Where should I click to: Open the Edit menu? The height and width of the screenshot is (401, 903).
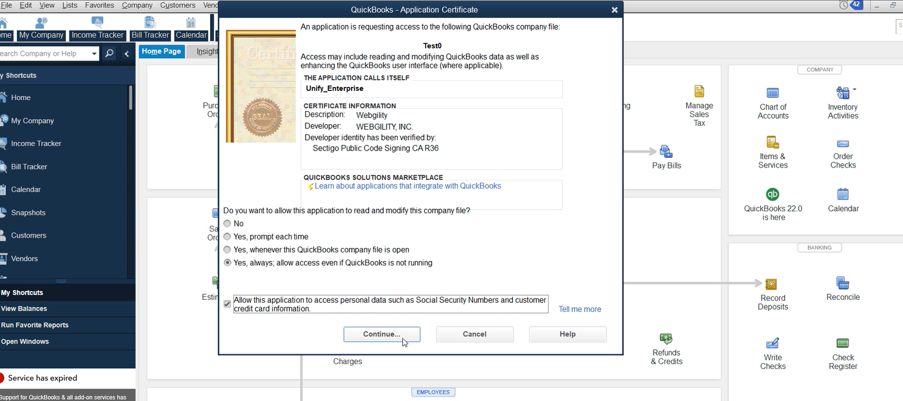26,5
